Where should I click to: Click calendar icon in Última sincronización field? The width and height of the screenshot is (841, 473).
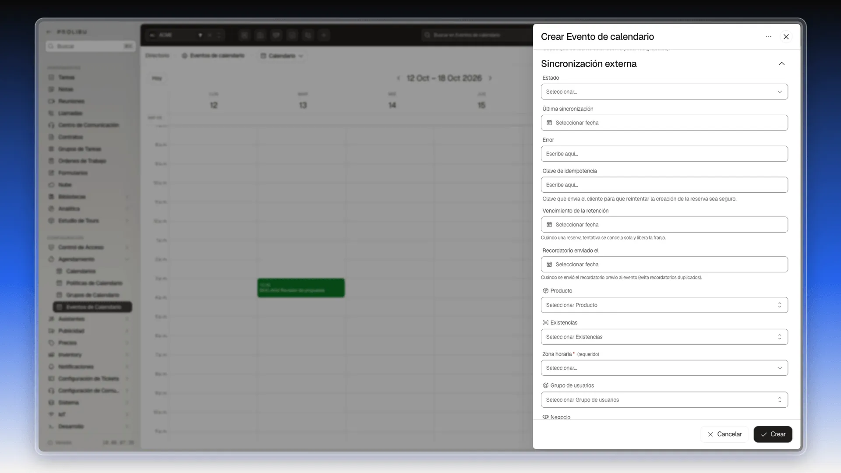pyautogui.click(x=549, y=123)
